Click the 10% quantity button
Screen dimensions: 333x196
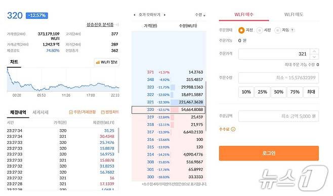246,92
